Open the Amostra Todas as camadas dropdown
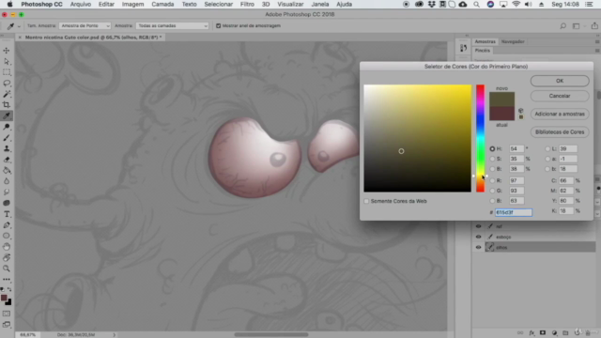This screenshot has height=338, width=601. point(172,25)
